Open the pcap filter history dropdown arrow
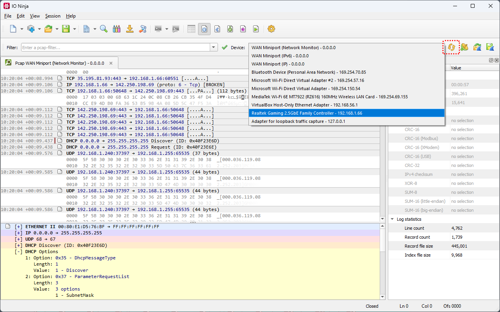Viewport: 500px width, 312px height. (x=214, y=48)
